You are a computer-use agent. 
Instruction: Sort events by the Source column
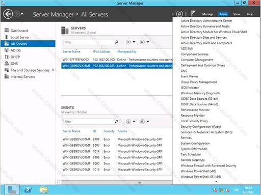pos(122,131)
